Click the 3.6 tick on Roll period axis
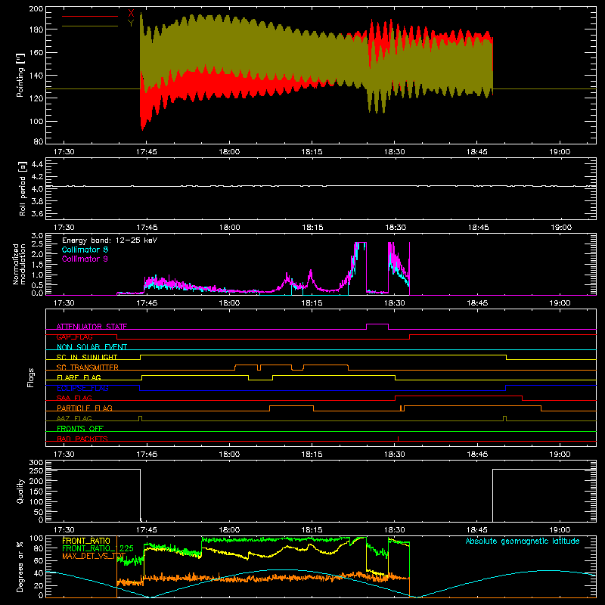 pos(37,213)
